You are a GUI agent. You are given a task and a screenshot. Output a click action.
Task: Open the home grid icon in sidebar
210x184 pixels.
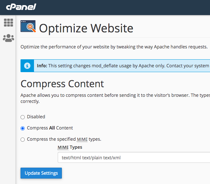[x=8, y=23]
